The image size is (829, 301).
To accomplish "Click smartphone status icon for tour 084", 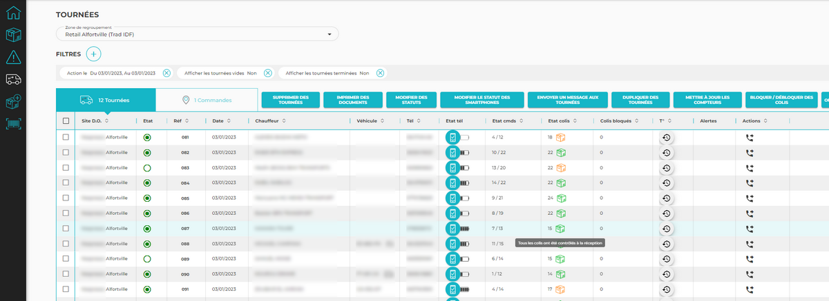I will click(x=452, y=183).
